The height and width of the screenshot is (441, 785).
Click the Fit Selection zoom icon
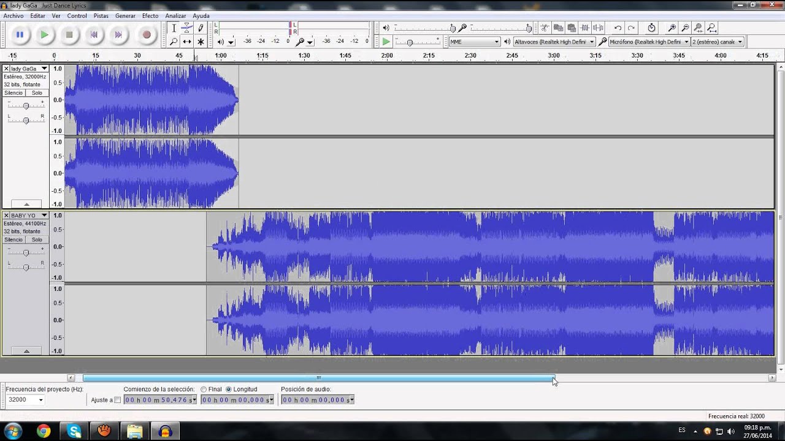coord(699,28)
